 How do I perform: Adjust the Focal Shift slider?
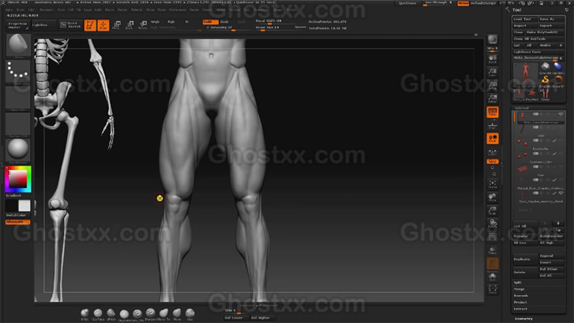point(280,22)
